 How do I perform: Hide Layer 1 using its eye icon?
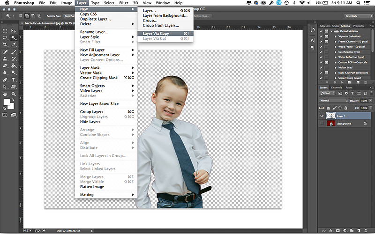[322, 116]
